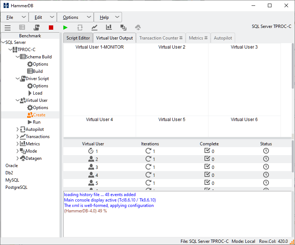
Task: Collapse the Schema Build tree node
Action: point(18,57)
